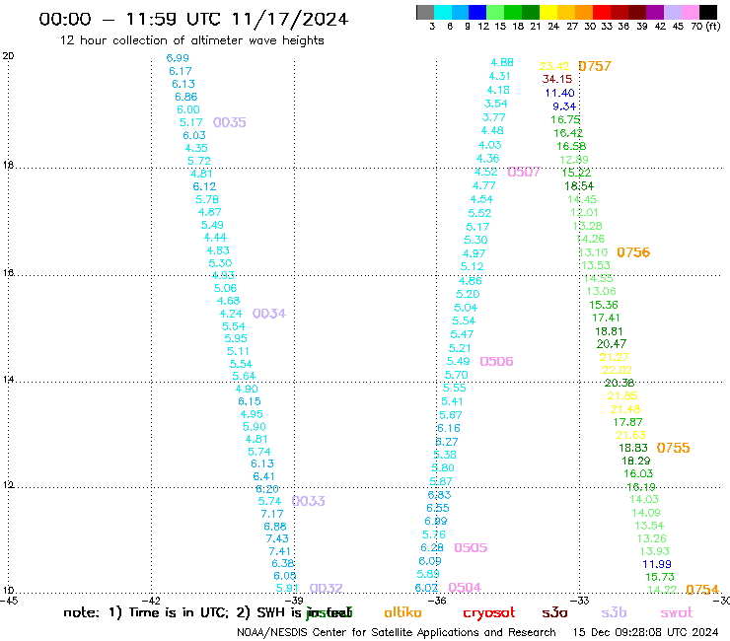Pick the yellow swatch in the legend bar
The width and height of the screenshot is (730, 641).
(547, 12)
